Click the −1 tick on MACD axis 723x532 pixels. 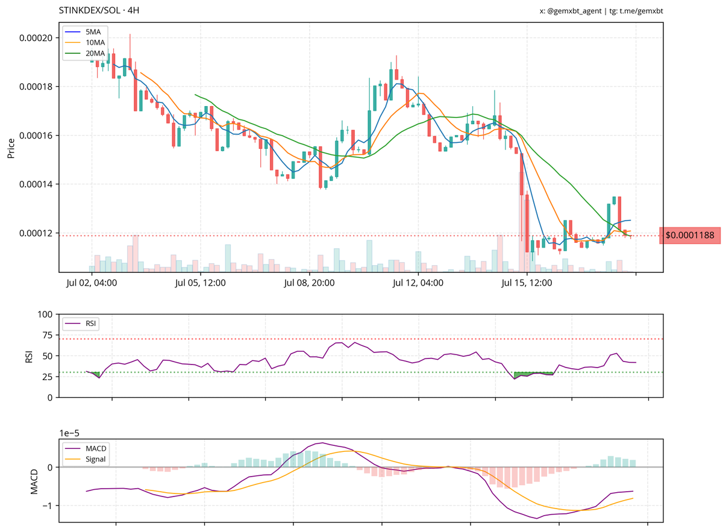49,505
